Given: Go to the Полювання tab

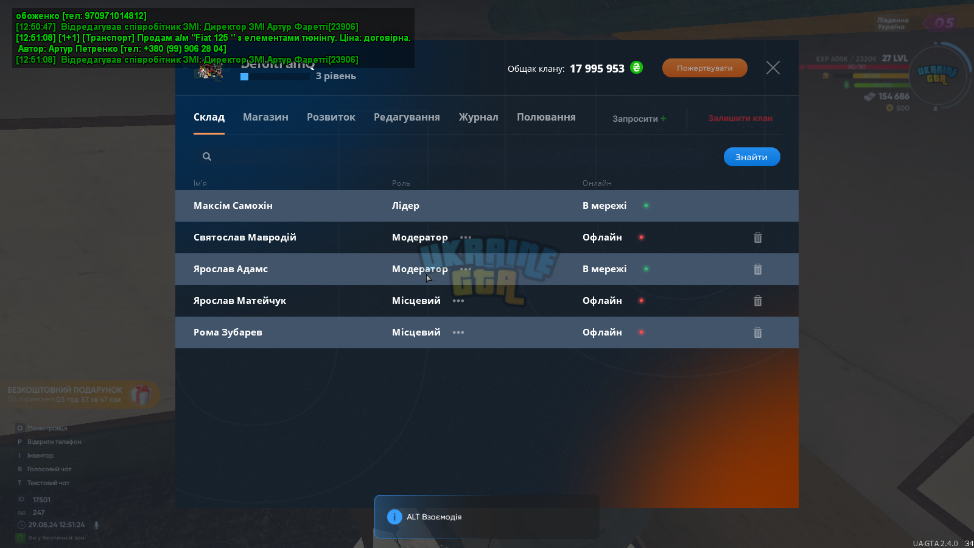Looking at the screenshot, I should [x=546, y=117].
